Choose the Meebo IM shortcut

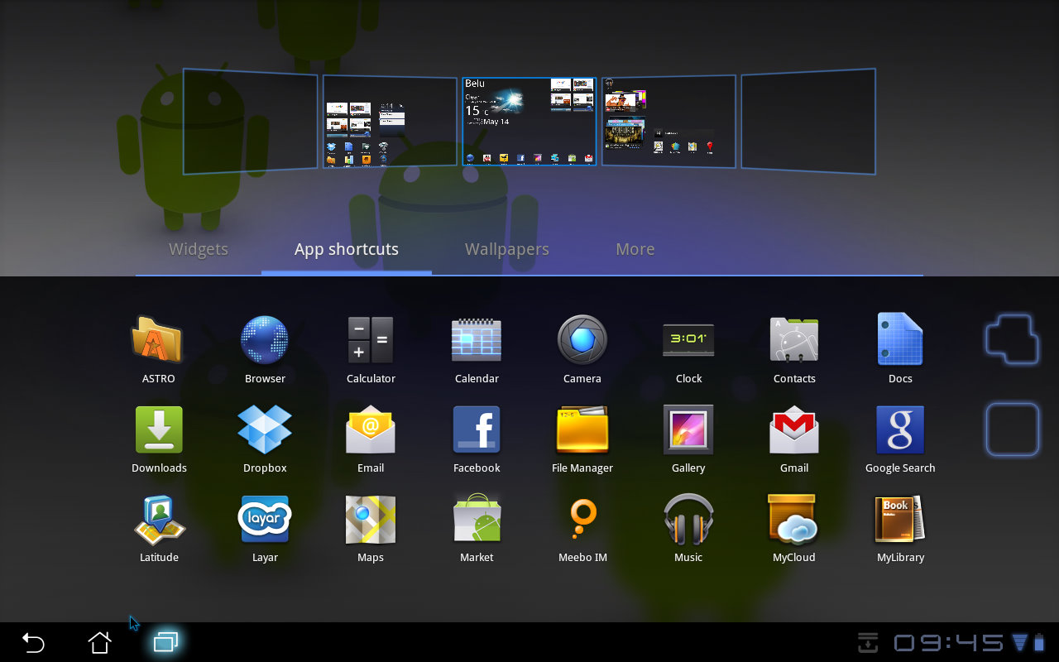[582, 520]
